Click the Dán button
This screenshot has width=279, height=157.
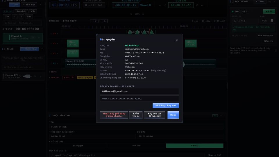click(x=7, y=17)
